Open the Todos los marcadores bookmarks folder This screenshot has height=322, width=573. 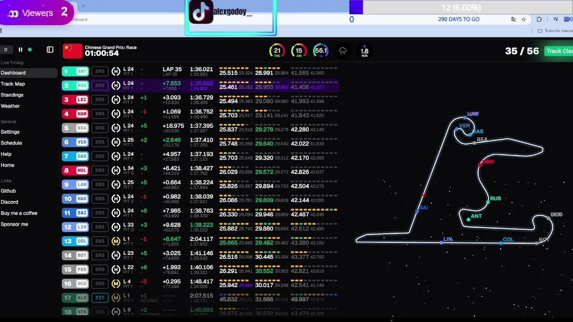tap(555, 31)
